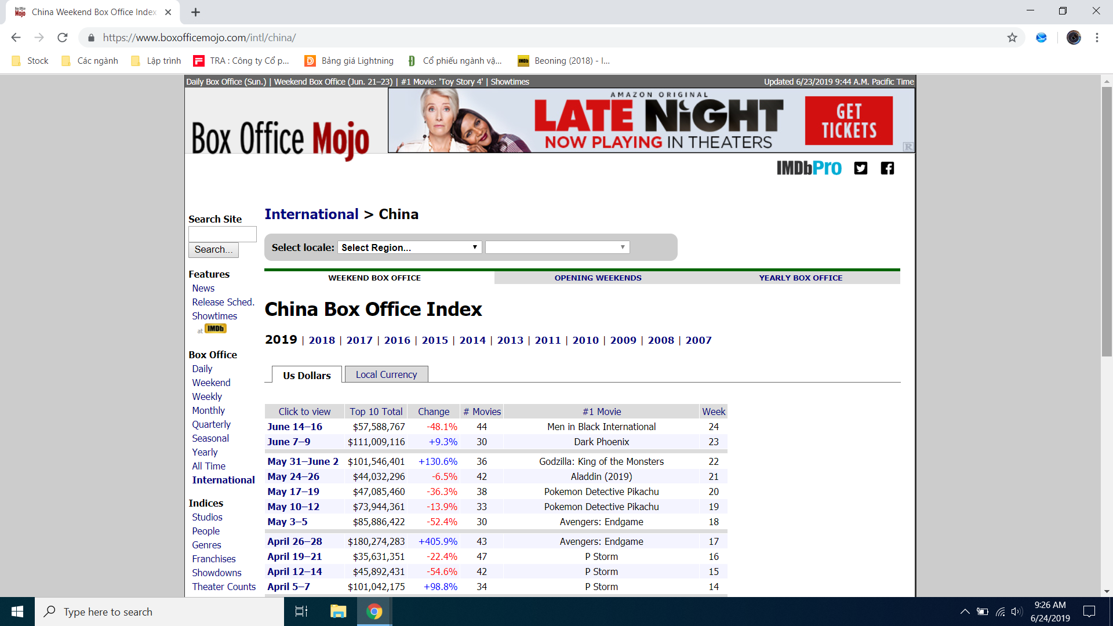1113x626 pixels.
Task: Open Box Office Mojo Twitter page
Action: 861,168
